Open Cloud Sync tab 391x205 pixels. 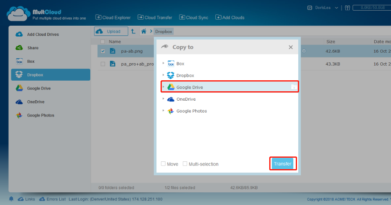point(194,18)
